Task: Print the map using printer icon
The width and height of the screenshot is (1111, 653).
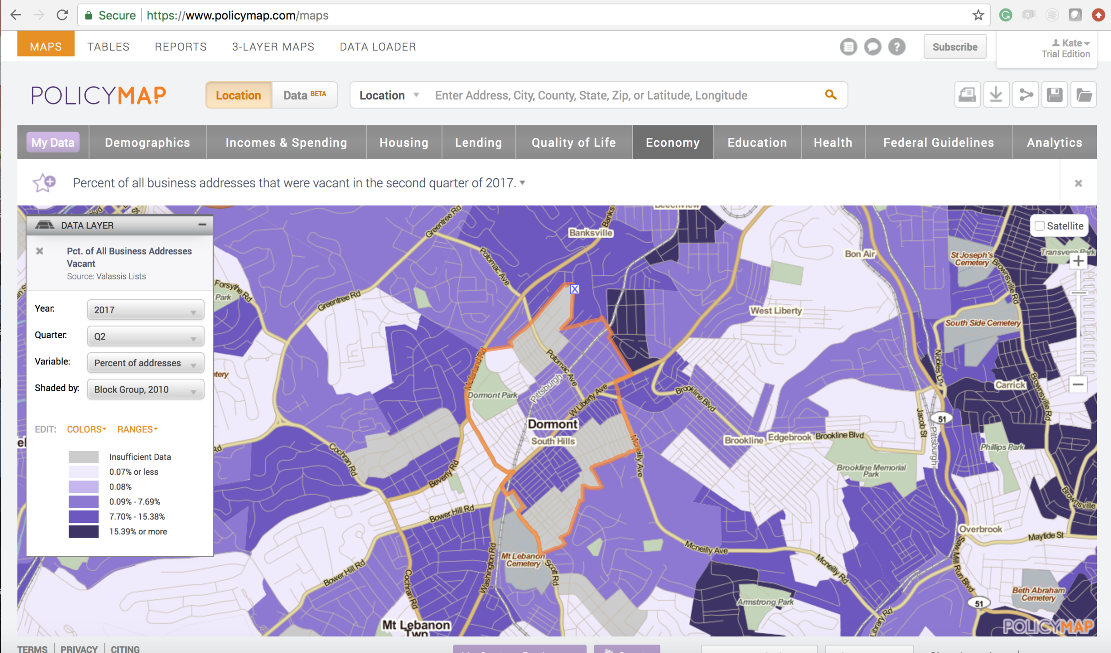Action: click(x=967, y=95)
